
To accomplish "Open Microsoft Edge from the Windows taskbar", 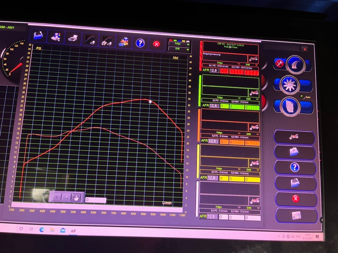I will [x=42, y=229].
